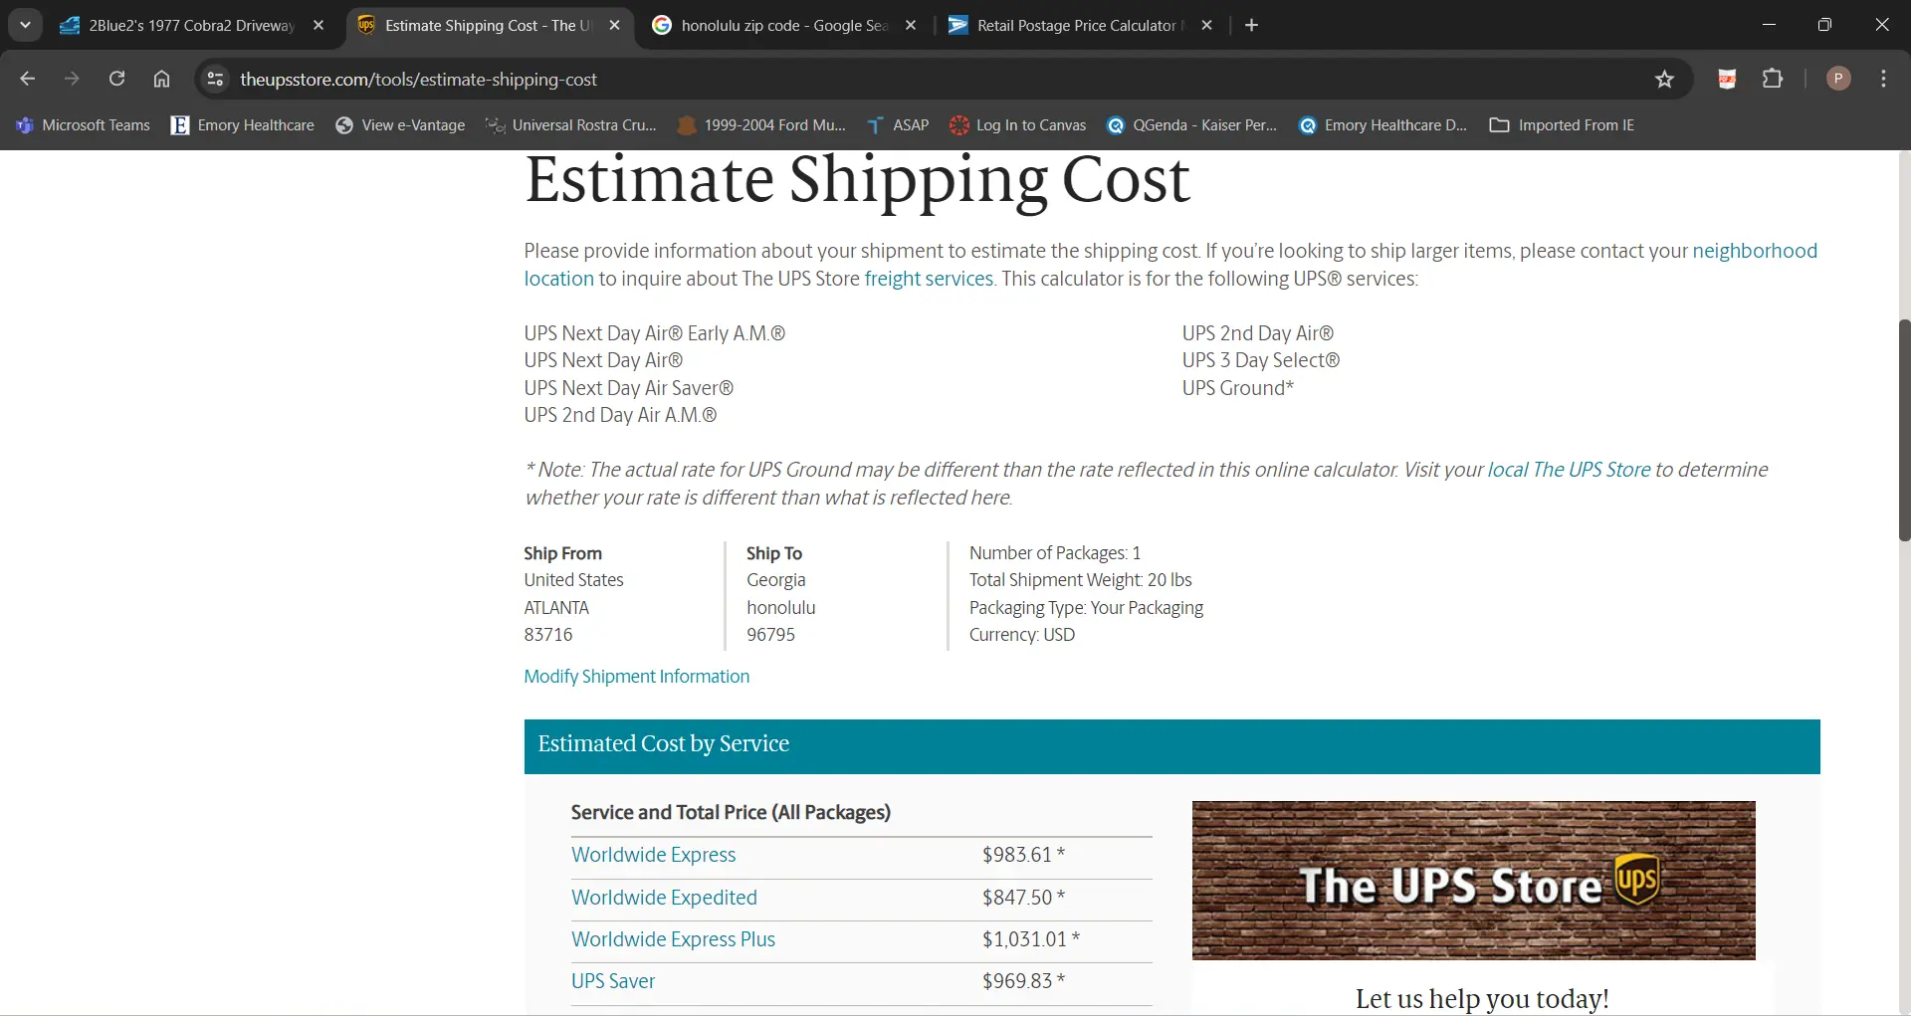
Task: Click the Estimated Cost by Service header
Action: [1171, 746]
